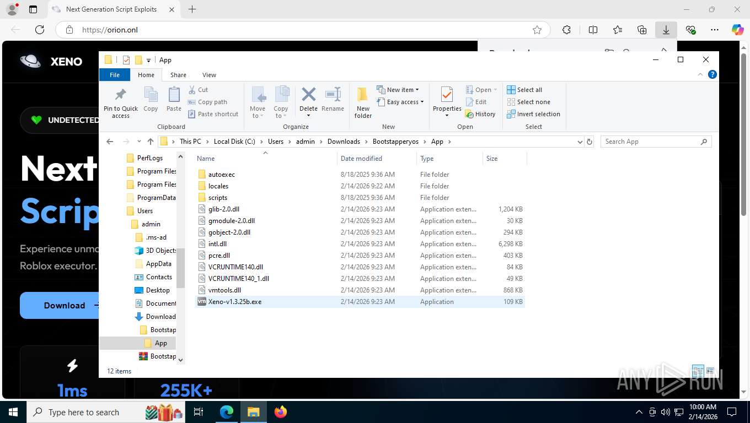
Task: Create a New folder from ribbon
Action: [x=363, y=102]
